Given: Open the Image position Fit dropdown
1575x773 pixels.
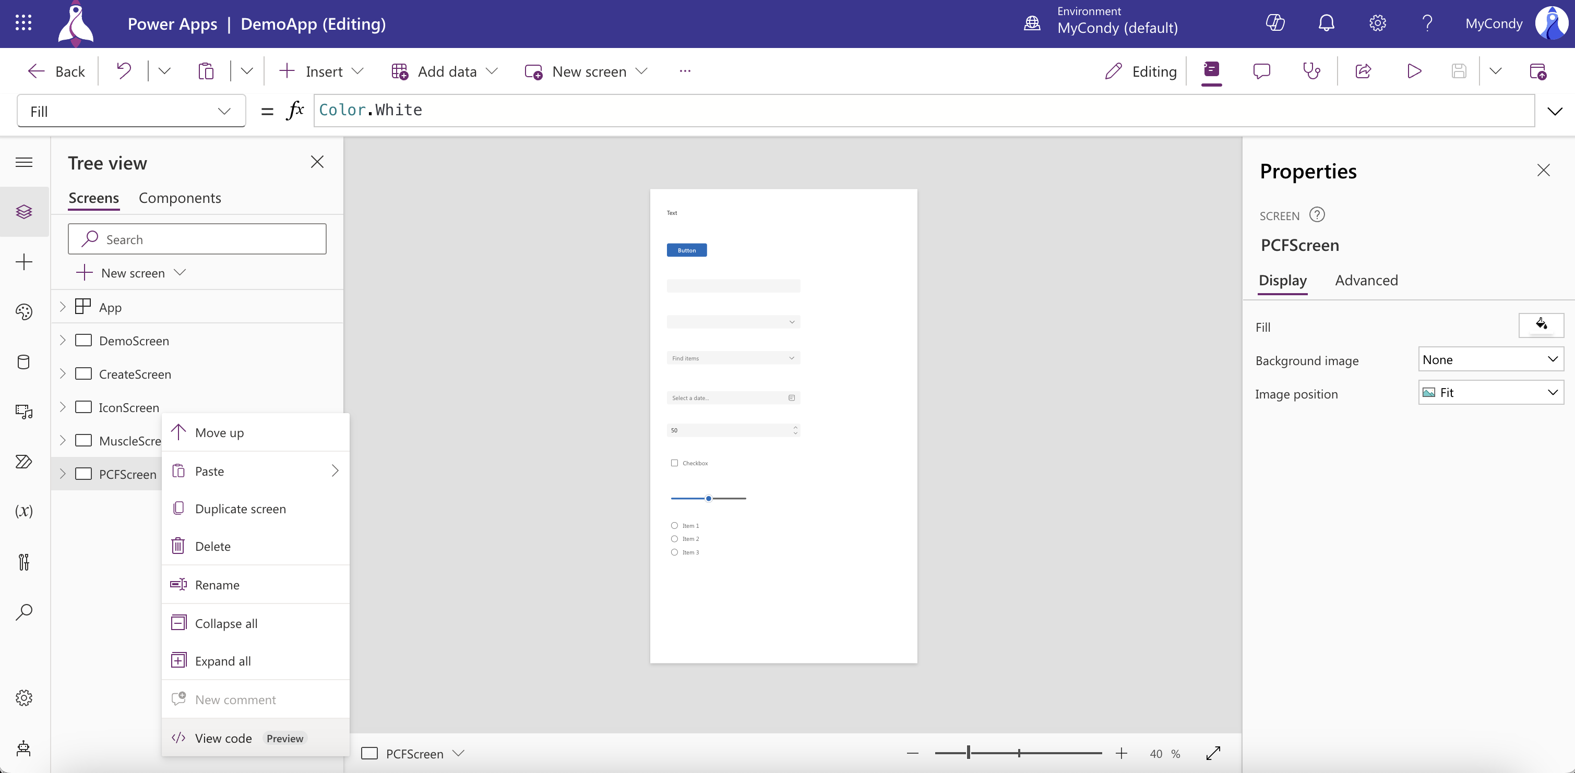Looking at the screenshot, I should (x=1490, y=393).
